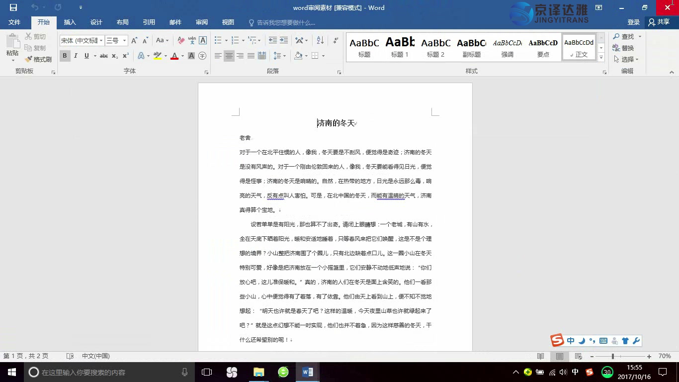
Task: Expand the Styles gallery more arrow
Action: [601, 58]
